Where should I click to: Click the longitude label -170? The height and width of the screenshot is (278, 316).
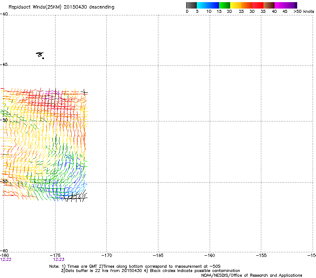pos(107,255)
